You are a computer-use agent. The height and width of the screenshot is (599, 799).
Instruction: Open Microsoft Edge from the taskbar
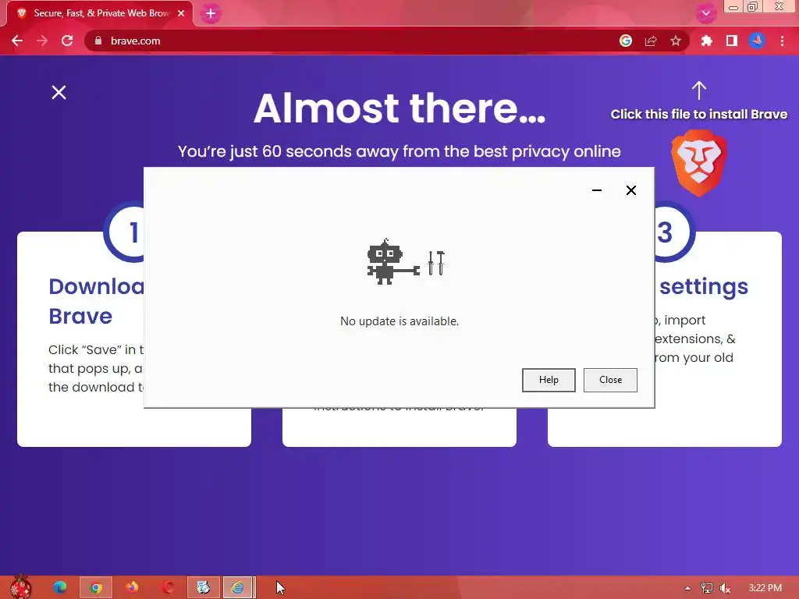click(59, 587)
